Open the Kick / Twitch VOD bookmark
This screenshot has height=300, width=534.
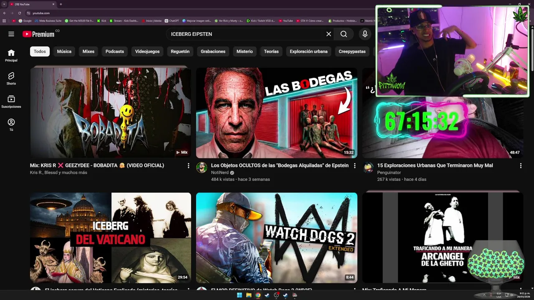[261, 20]
